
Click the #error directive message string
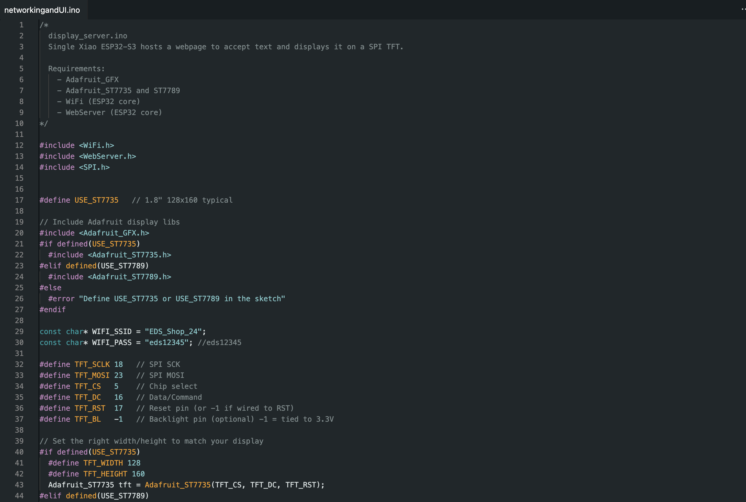[182, 299]
